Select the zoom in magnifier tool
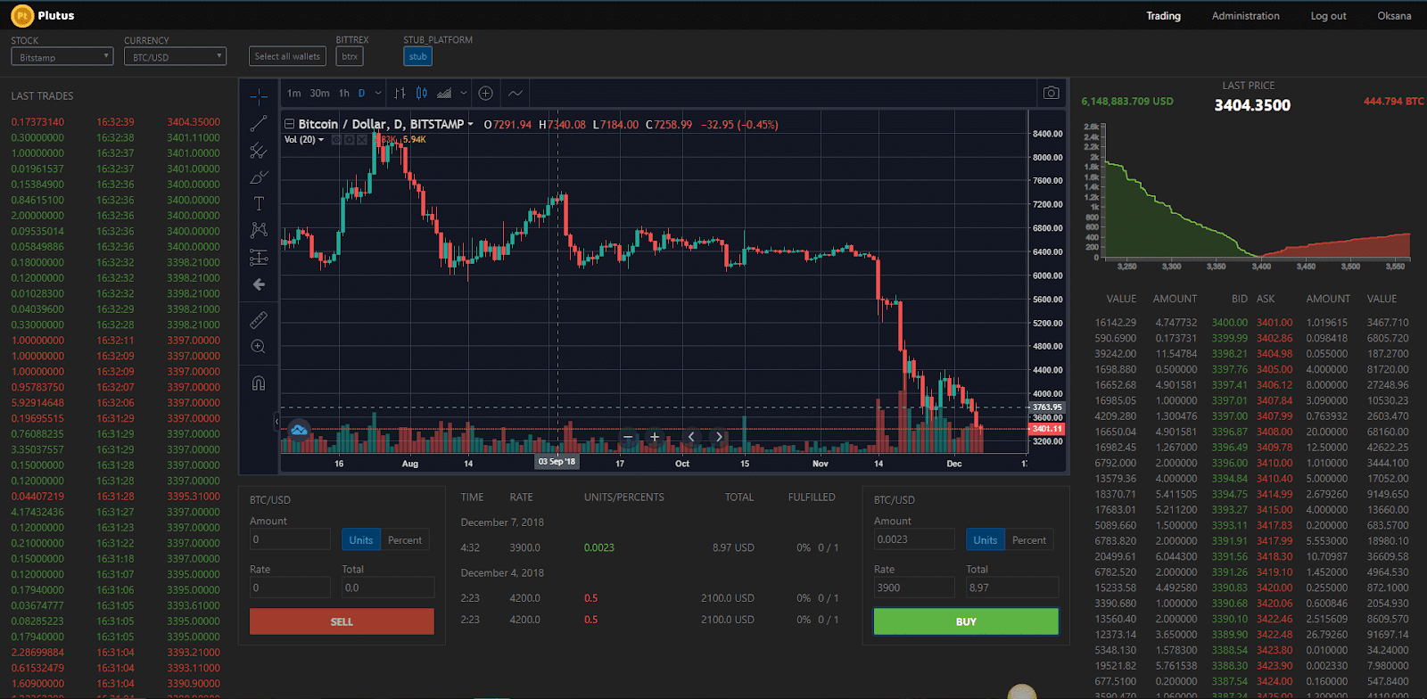 click(x=259, y=347)
